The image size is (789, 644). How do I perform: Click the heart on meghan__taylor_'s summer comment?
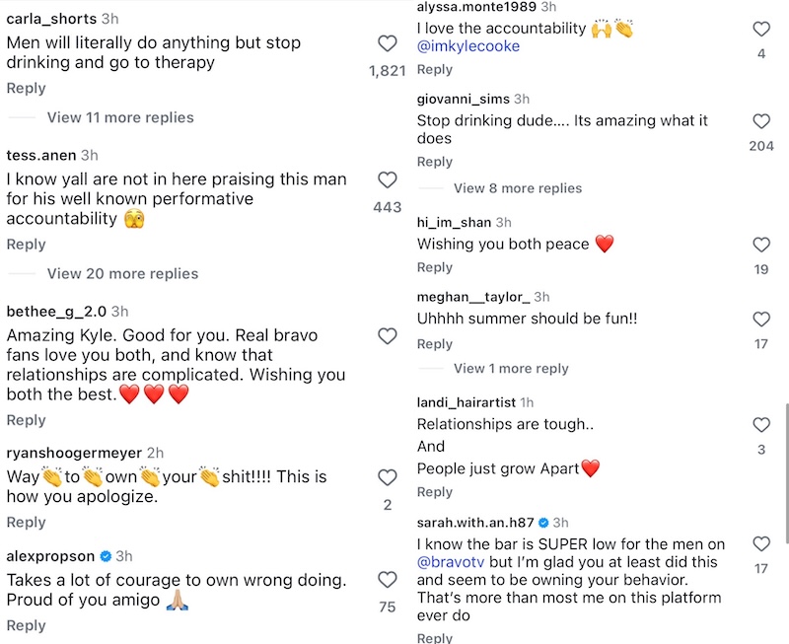pyautogui.click(x=760, y=320)
